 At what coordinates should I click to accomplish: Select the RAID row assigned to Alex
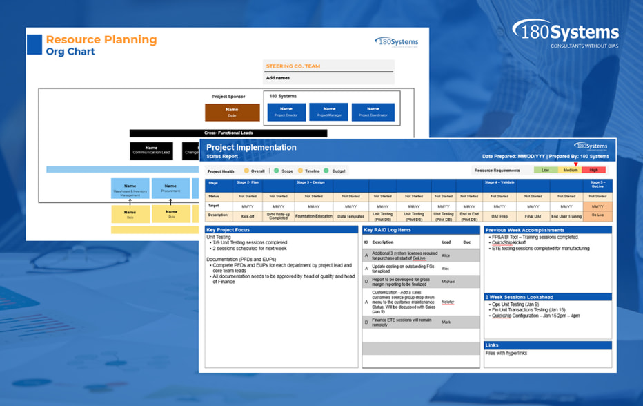click(x=421, y=269)
